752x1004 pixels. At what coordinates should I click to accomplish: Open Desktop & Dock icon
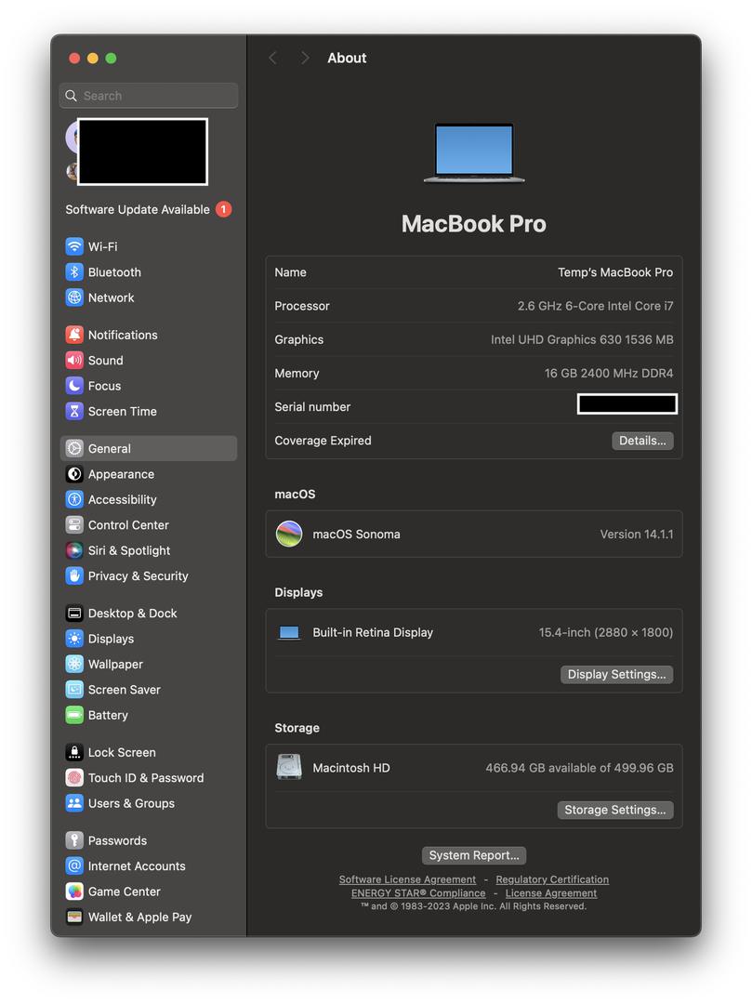74,614
